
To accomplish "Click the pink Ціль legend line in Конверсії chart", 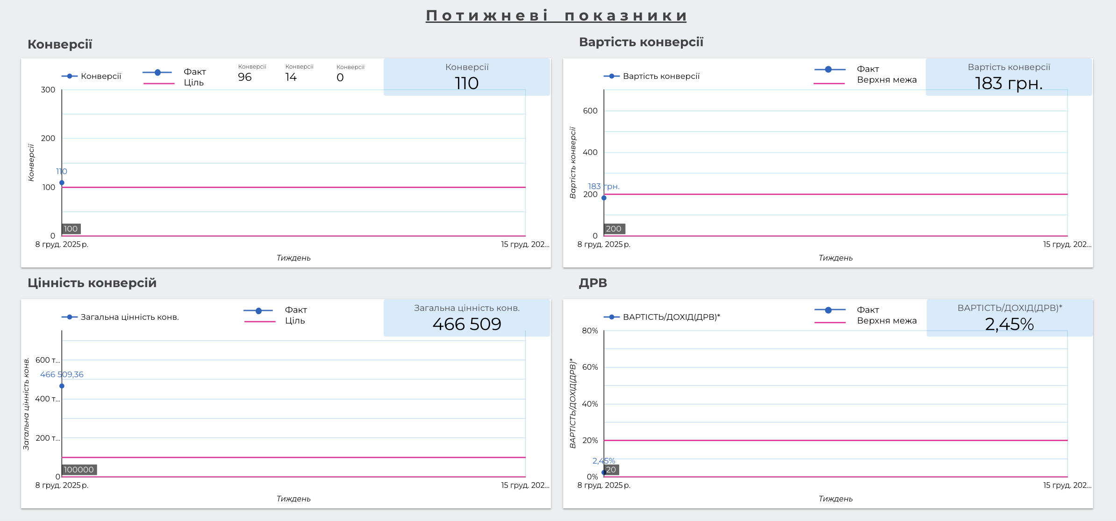I will point(158,84).
